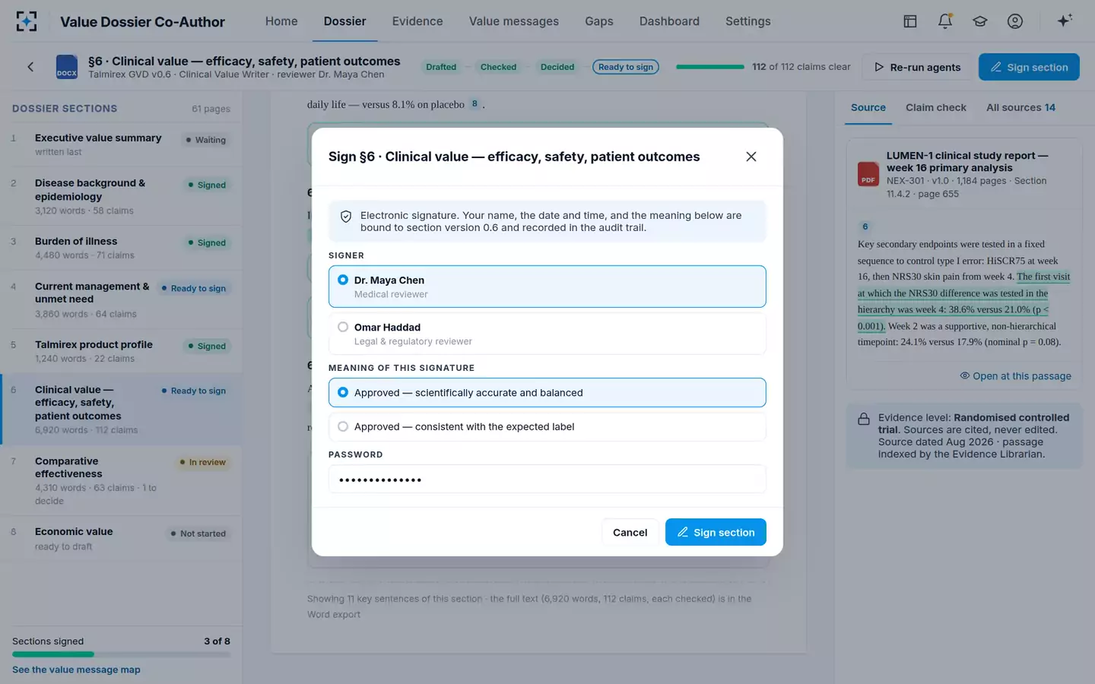Screen dimensions: 1095x684
Task: Select Dr. Maya Chen as signer
Action: [547, 287]
